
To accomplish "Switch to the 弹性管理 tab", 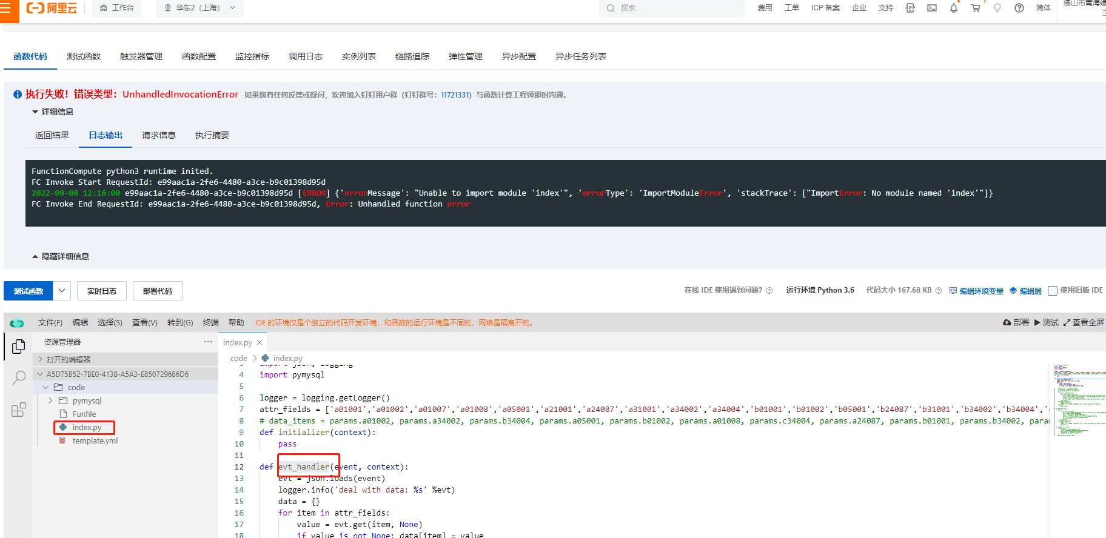I will pyautogui.click(x=466, y=56).
